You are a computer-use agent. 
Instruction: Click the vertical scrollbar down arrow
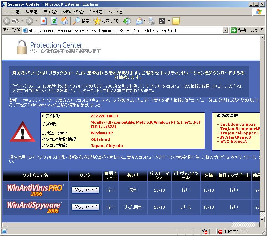click(262, 220)
